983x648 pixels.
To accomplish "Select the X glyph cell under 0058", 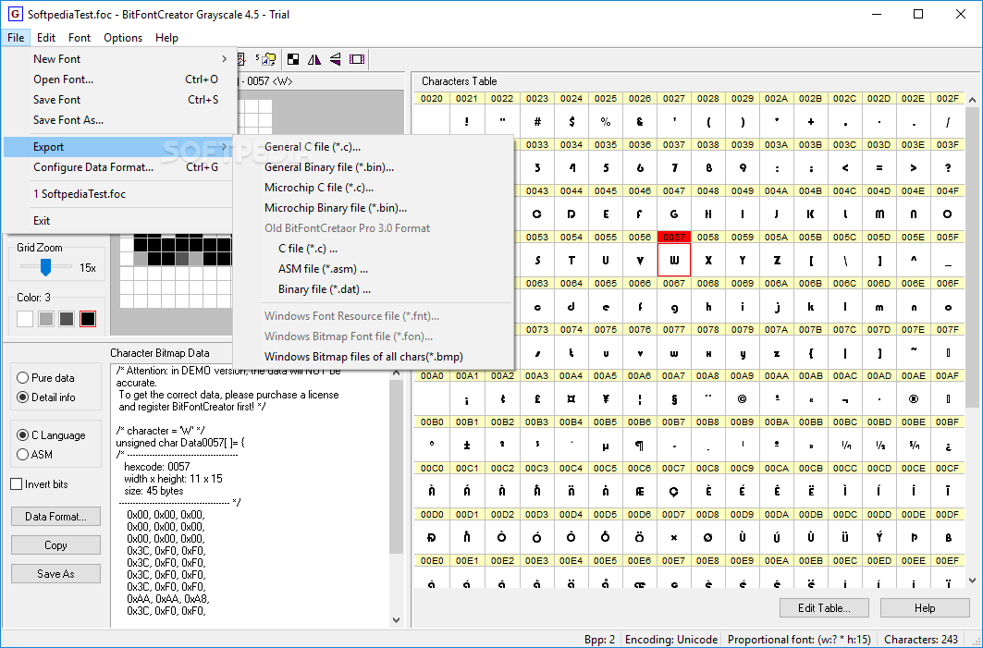I will point(708,260).
